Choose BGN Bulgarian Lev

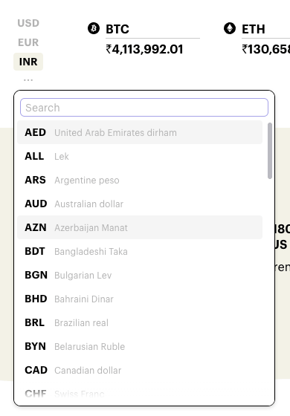tap(140, 275)
